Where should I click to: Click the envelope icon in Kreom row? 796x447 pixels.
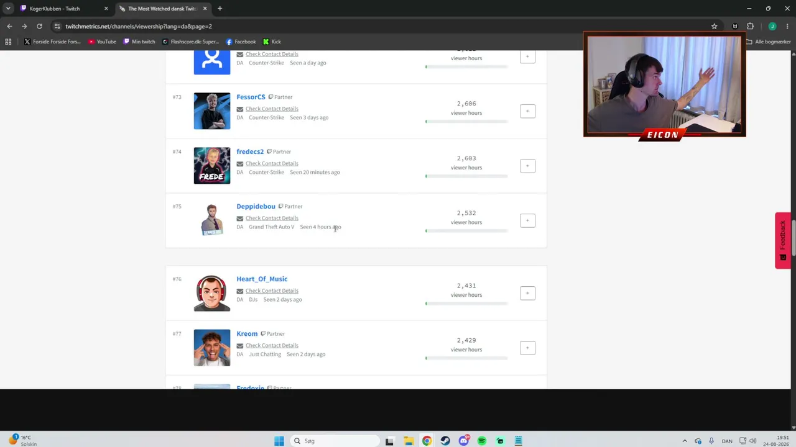240,346
